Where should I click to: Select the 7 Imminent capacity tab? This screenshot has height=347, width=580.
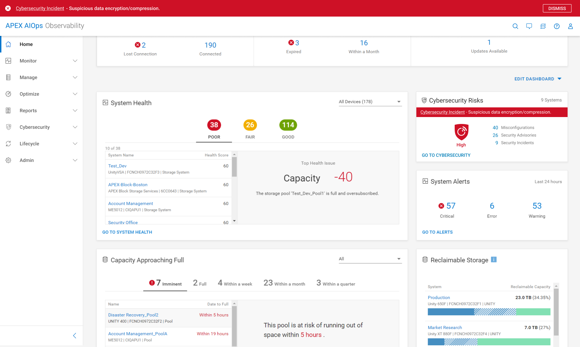165,283
